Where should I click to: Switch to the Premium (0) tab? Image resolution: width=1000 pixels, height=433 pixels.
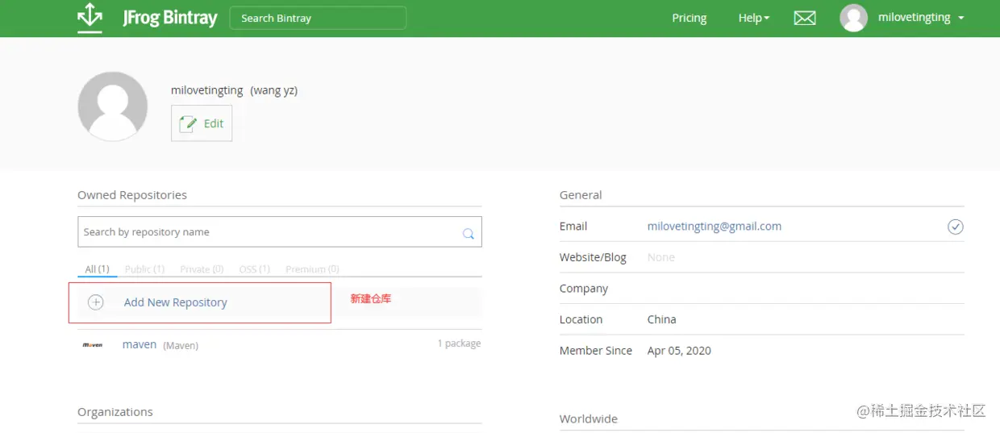(312, 269)
